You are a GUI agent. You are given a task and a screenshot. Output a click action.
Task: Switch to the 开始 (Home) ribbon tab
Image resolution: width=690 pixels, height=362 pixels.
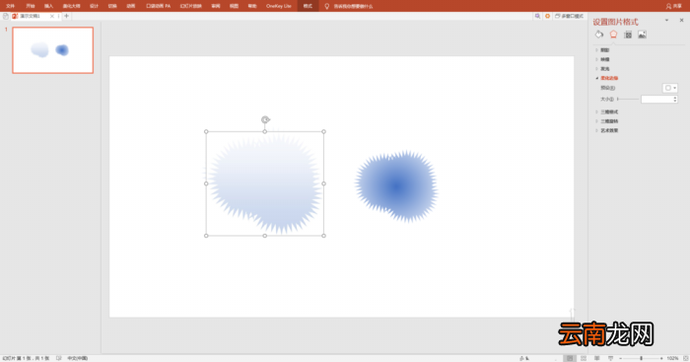[x=30, y=6]
